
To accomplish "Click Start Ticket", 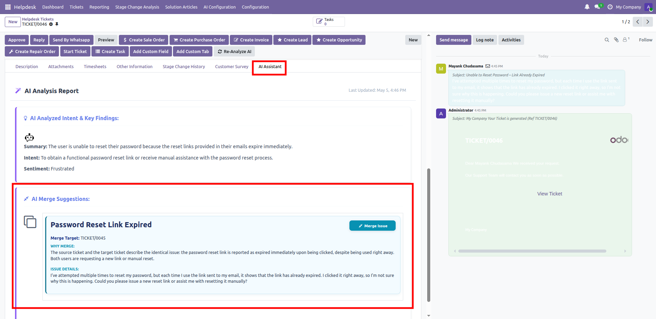I will pos(75,51).
